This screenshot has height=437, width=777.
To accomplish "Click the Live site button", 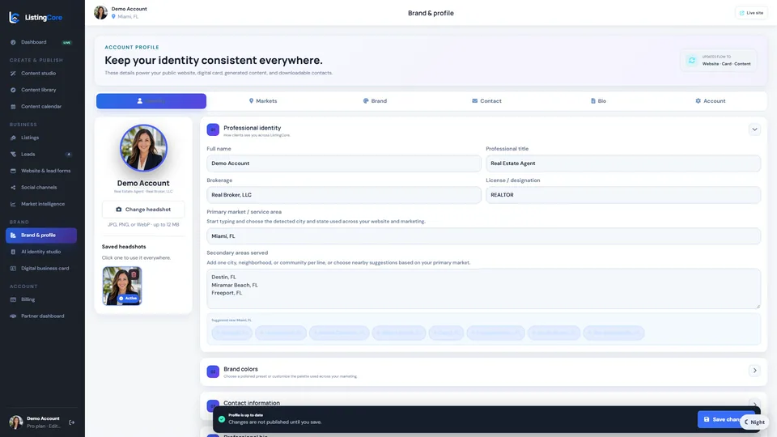I will [x=751, y=13].
